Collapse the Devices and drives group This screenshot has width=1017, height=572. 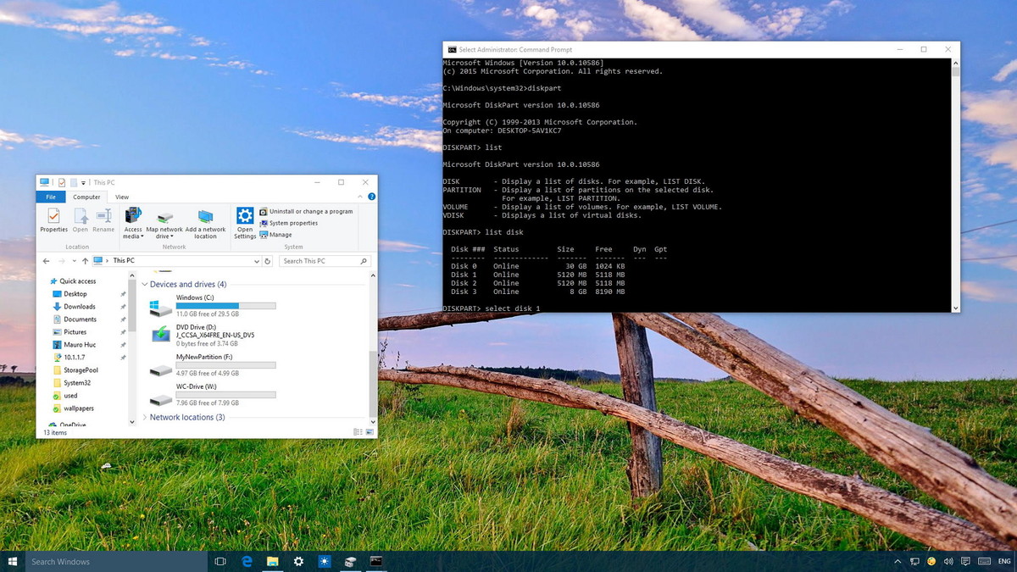(x=145, y=285)
